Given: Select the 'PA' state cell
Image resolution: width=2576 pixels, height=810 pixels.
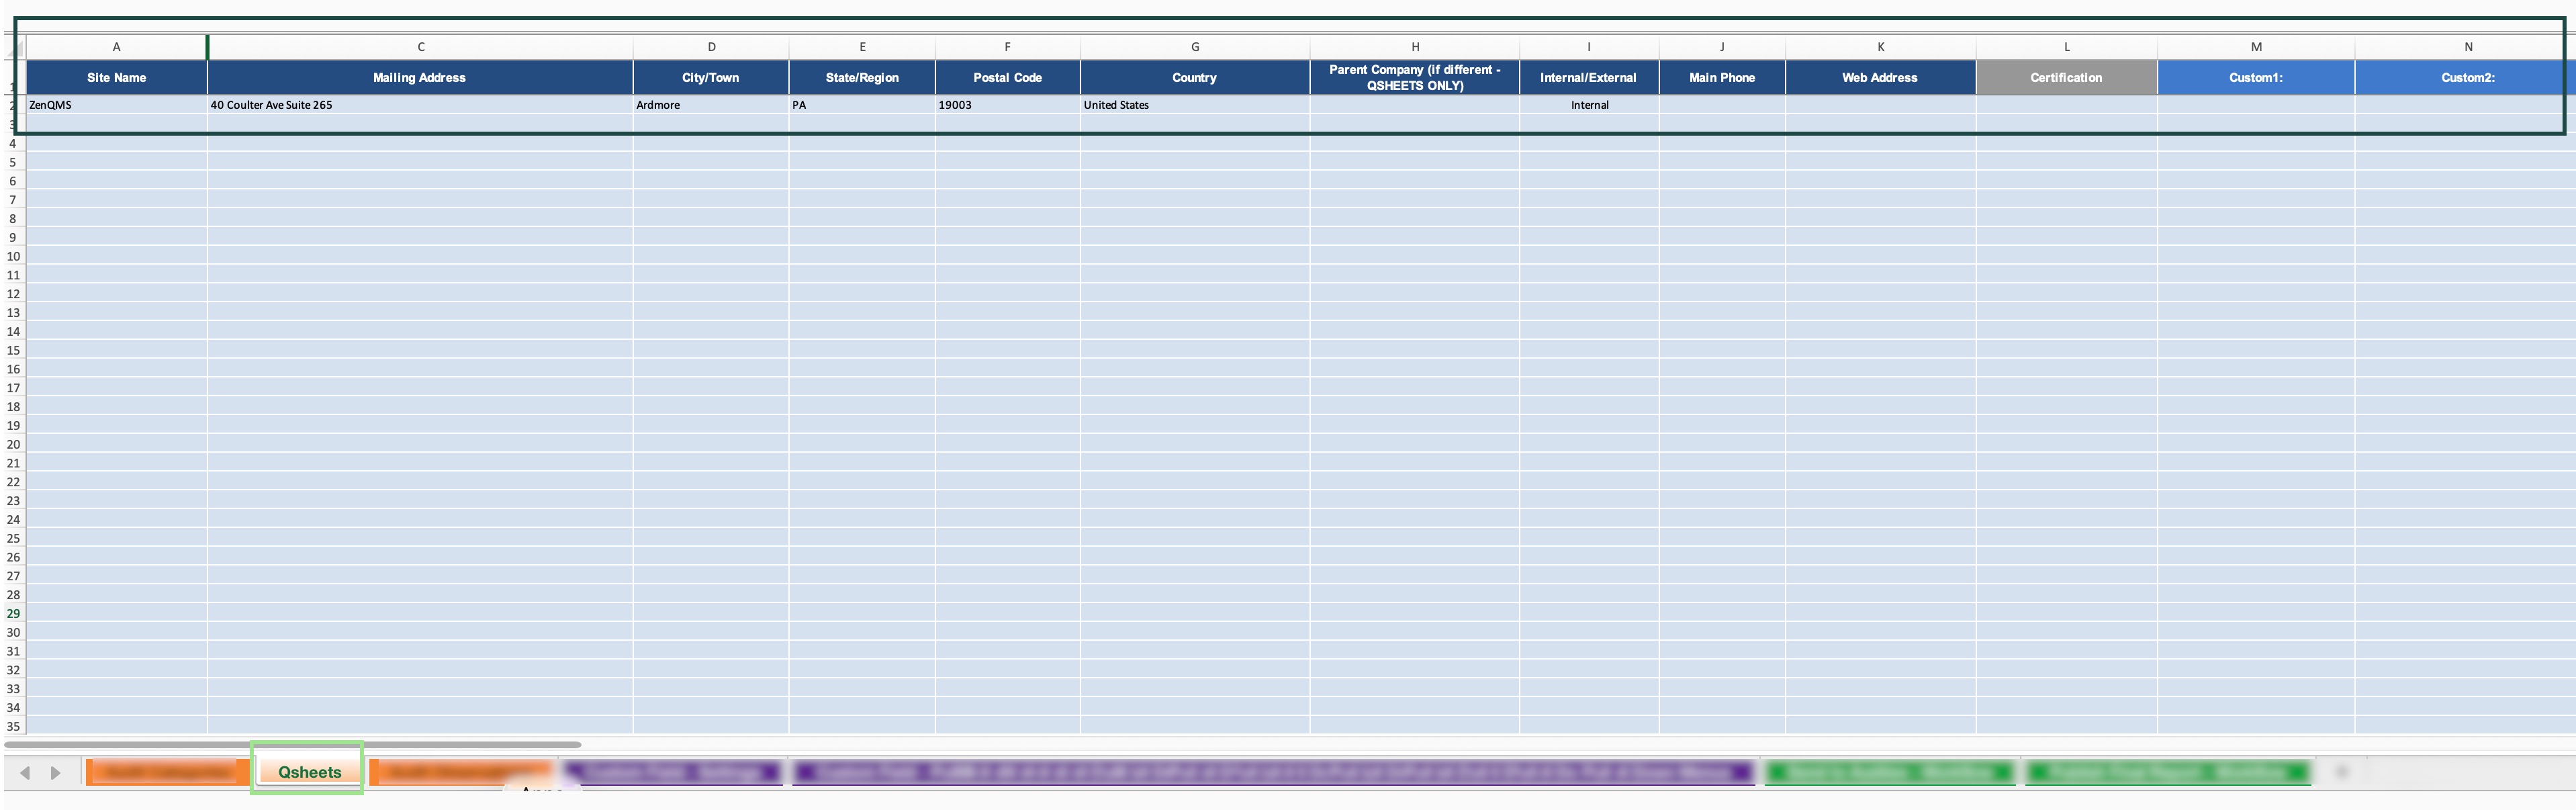Looking at the screenshot, I should [862, 105].
